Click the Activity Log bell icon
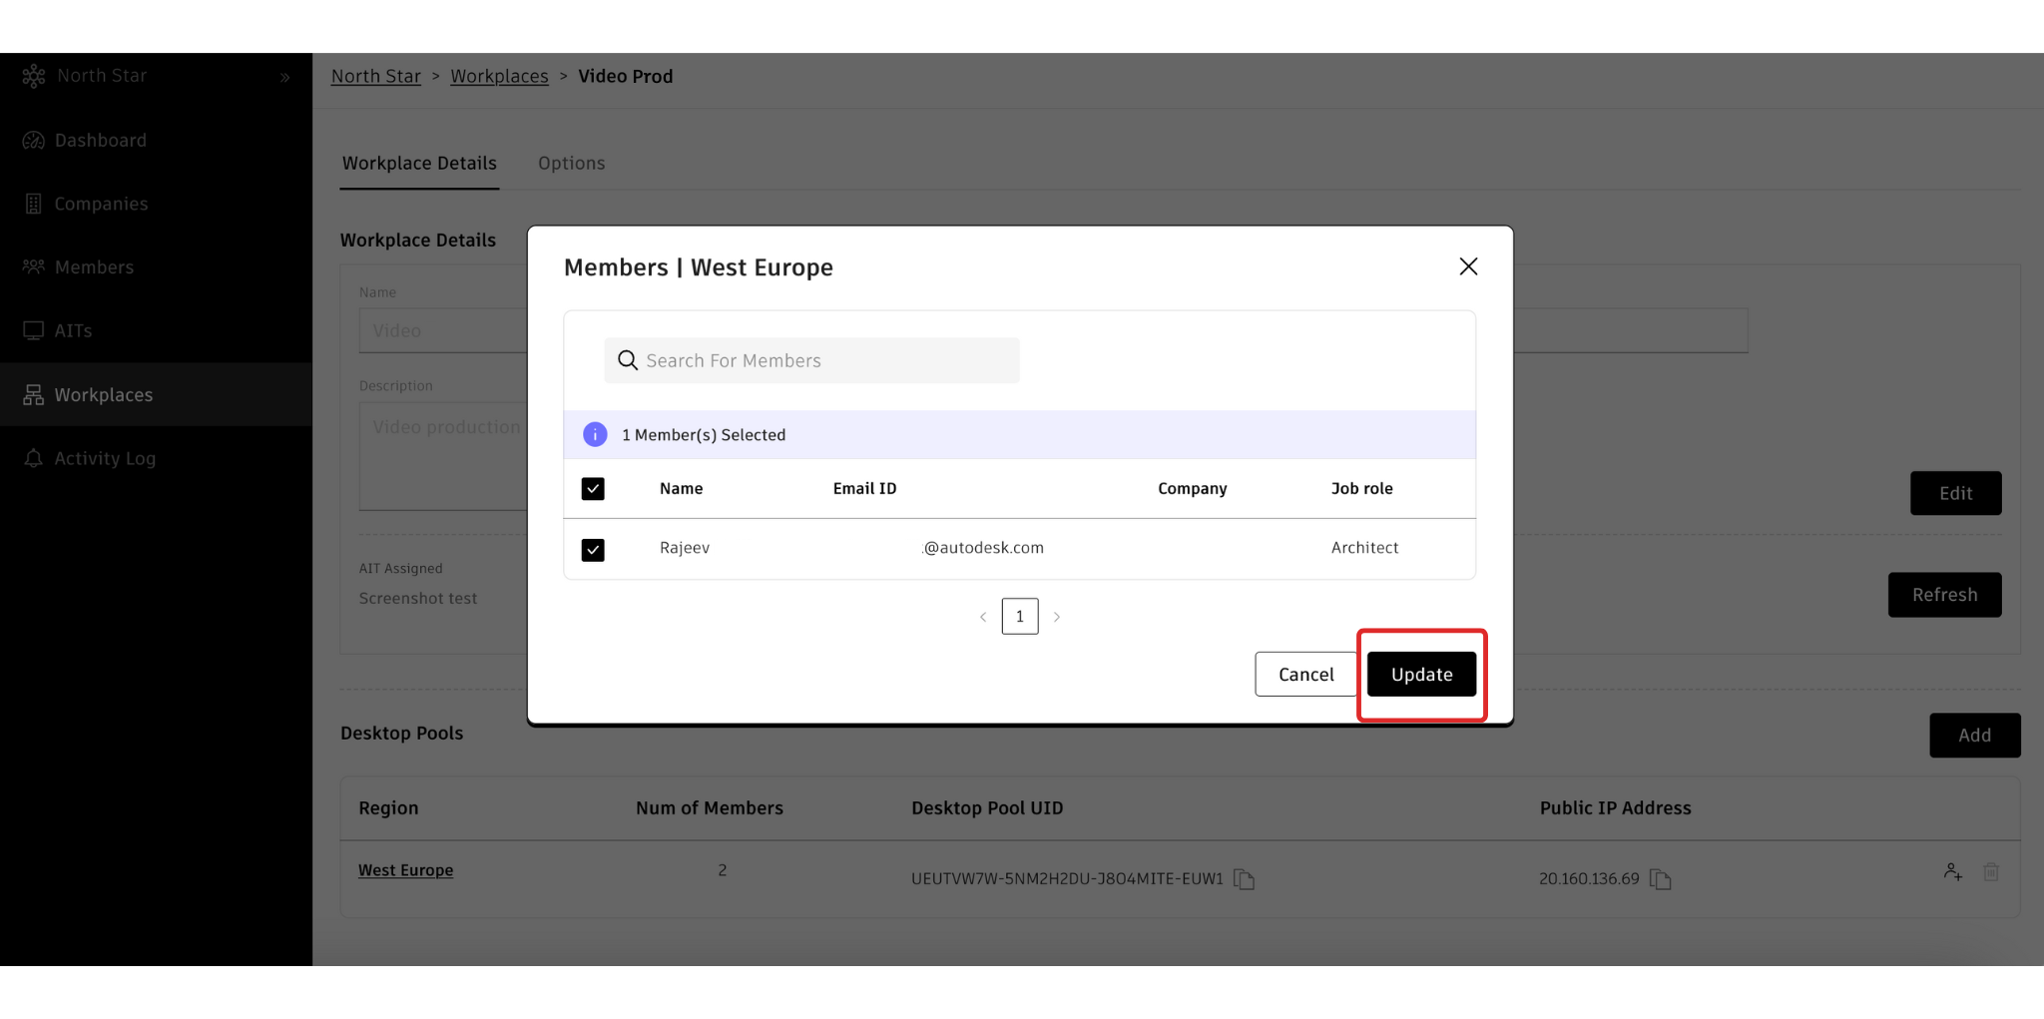2044x1019 pixels. pyautogui.click(x=34, y=458)
